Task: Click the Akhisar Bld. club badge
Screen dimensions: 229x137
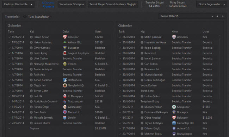Action: click(x=65, y=42)
